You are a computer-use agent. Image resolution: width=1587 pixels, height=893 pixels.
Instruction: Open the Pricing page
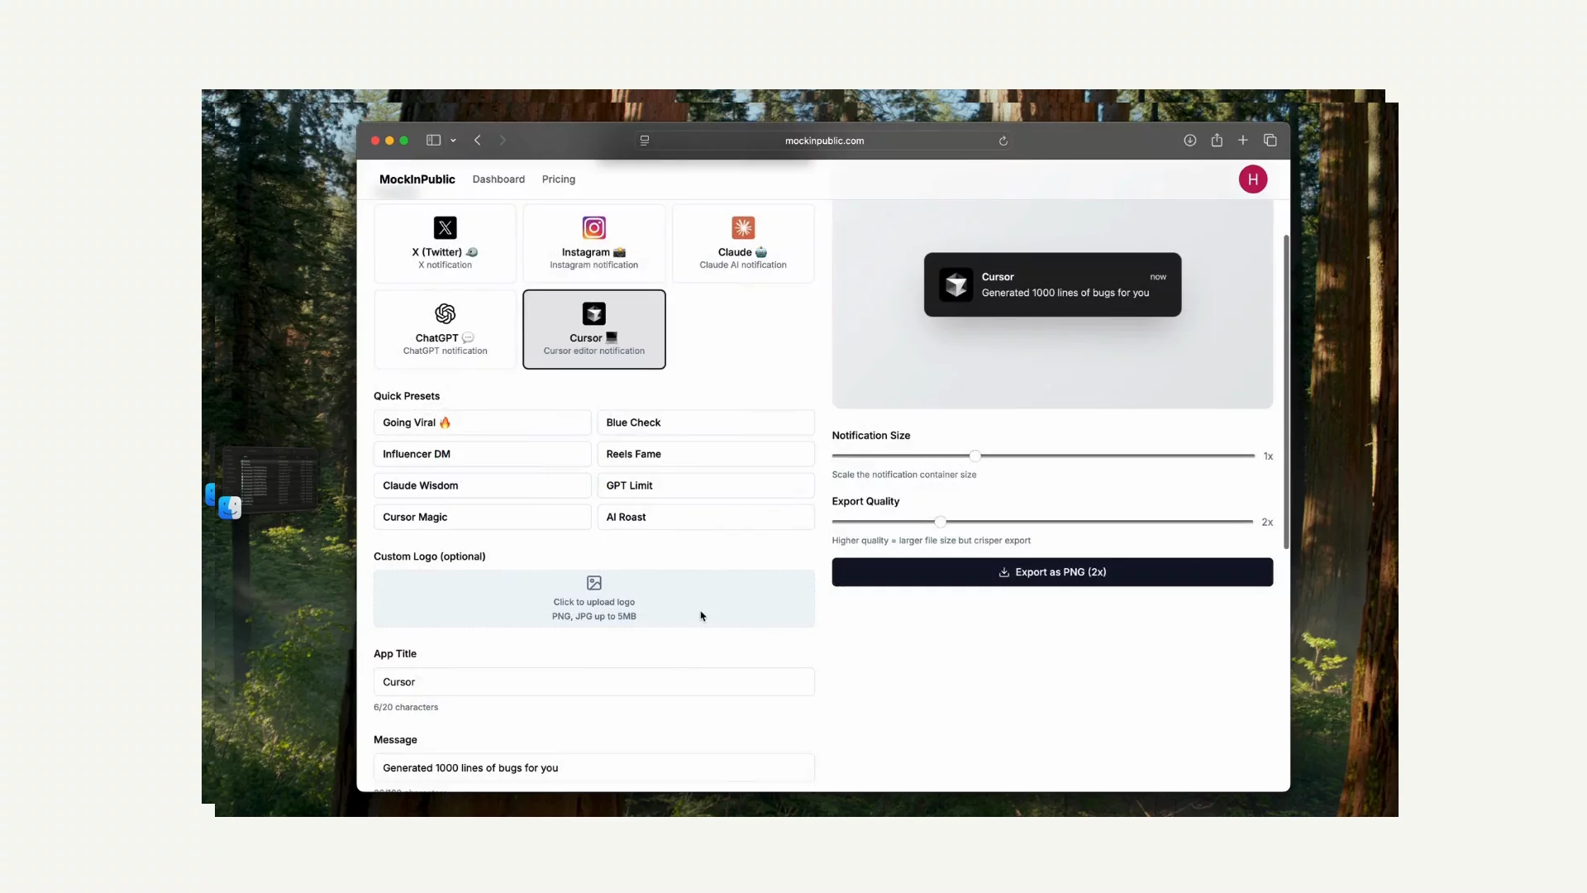(x=558, y=179)
